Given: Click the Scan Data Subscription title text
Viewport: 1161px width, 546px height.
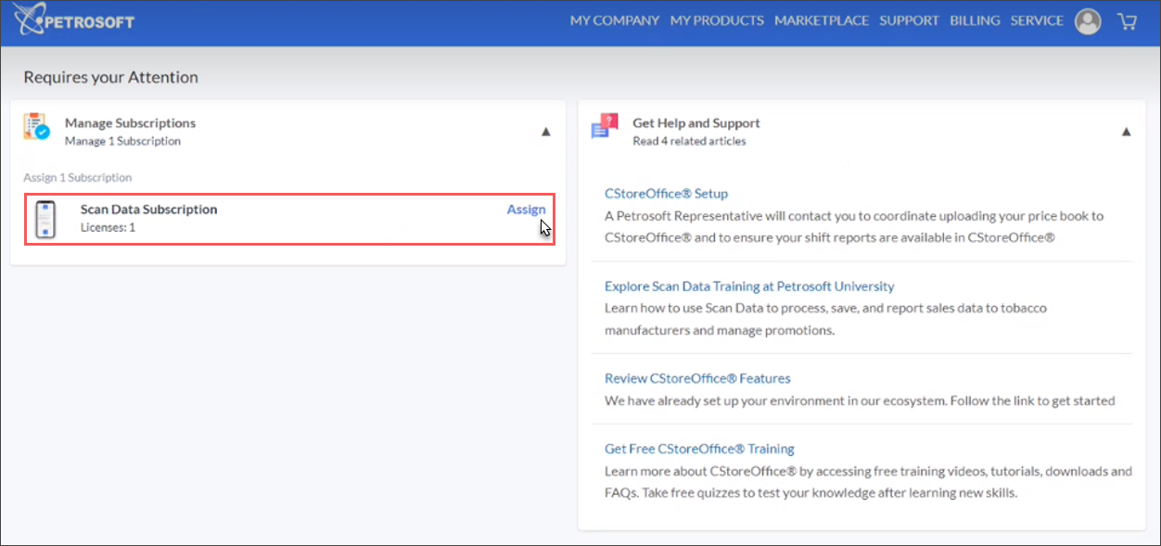Looking at the screenshot, I should [x=148, y=210].
